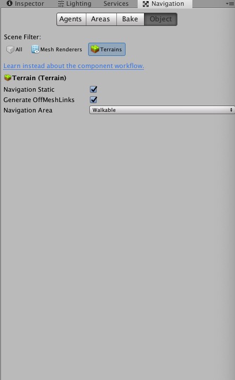
Task: Click the All filter cube icon
Action: coord(10,50)
